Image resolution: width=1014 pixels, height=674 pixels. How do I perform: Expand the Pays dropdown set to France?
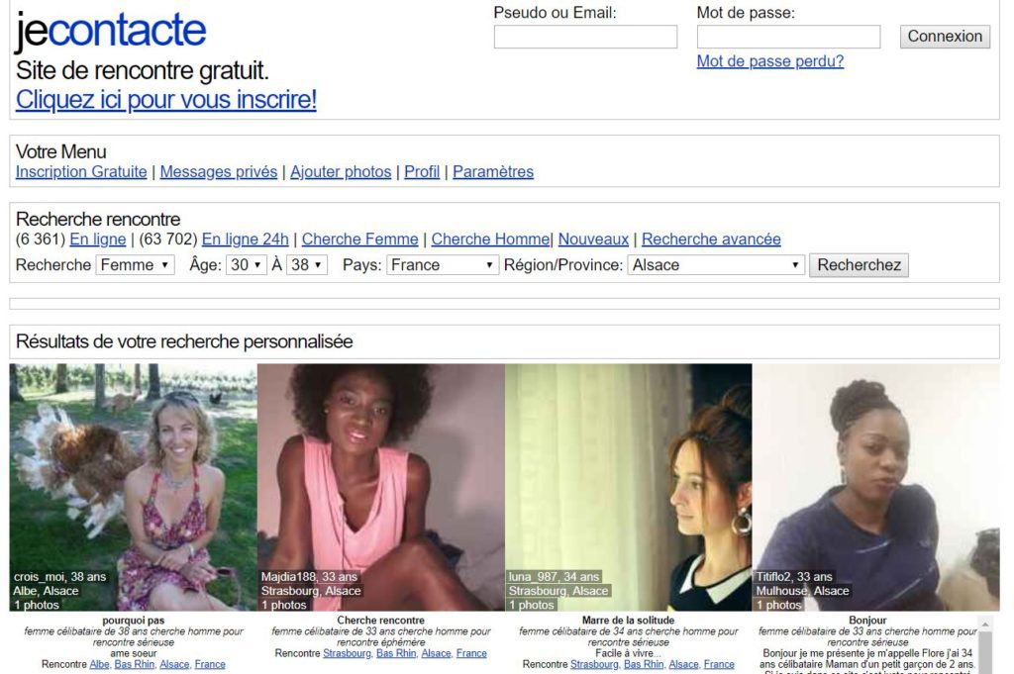[x=442, y=265]
